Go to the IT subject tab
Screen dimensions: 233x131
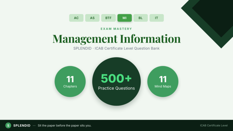click(x=157, y=18)
